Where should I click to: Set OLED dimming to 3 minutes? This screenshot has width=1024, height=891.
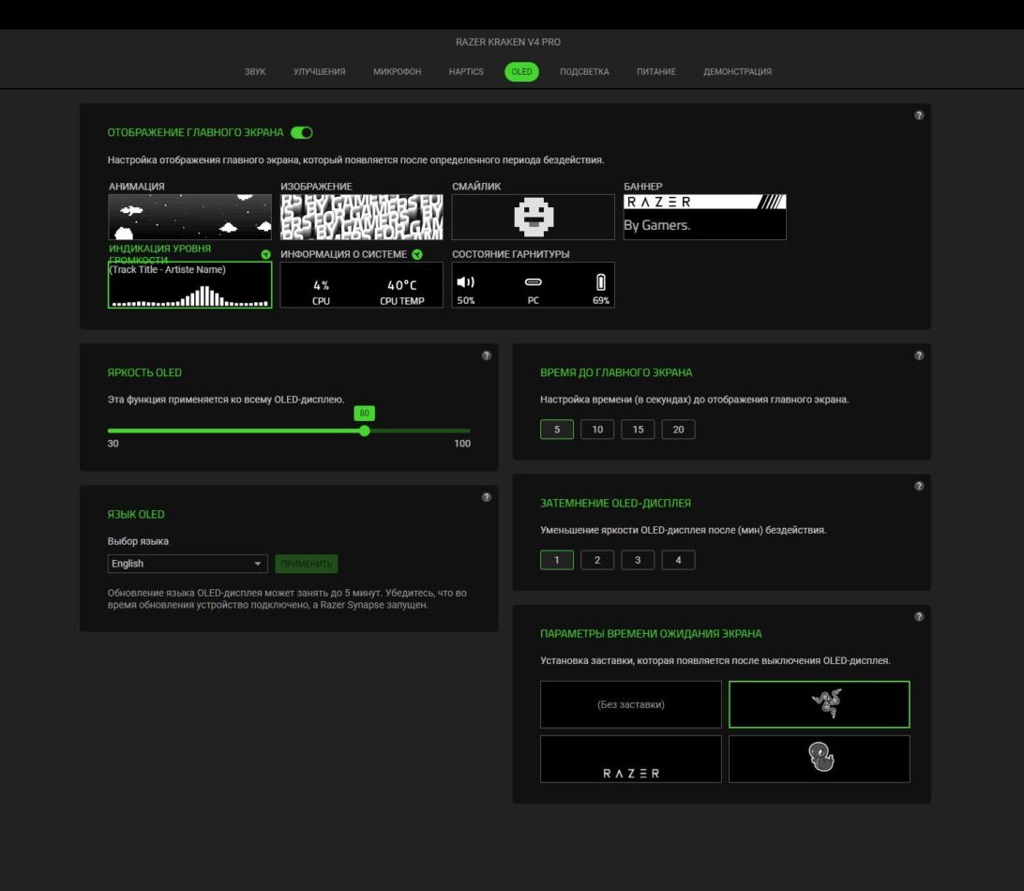(x=638, y=560)
